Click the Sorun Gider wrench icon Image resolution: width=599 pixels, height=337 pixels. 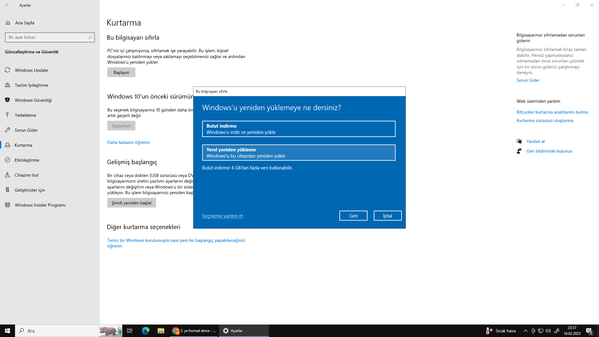[7, 130]
